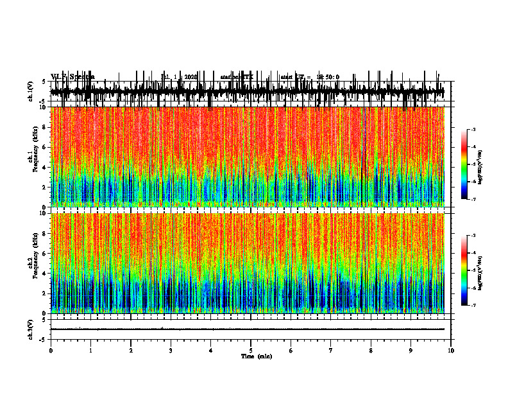Click the ch.1 spectrogram panel

(248, 157)
